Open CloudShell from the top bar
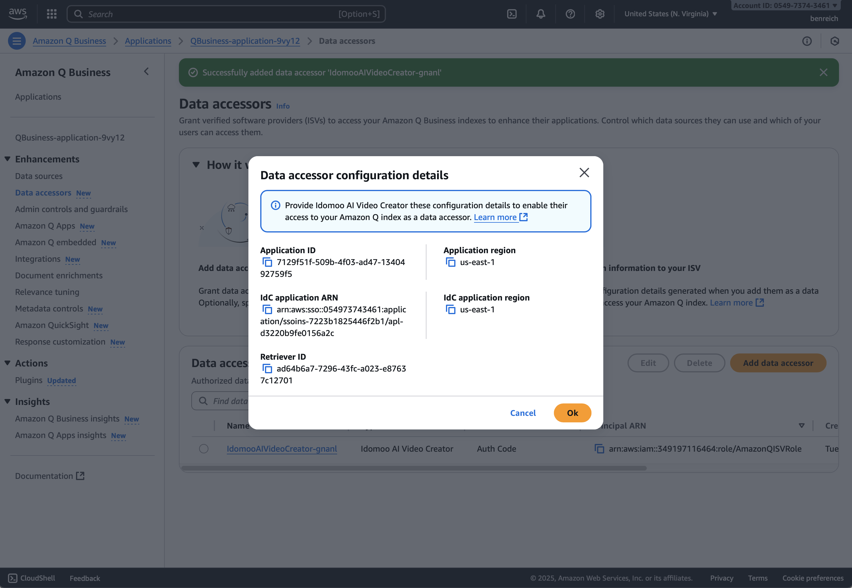Image resolution: width=852 pixels, height=588 pixels. (x=512, y=14)
